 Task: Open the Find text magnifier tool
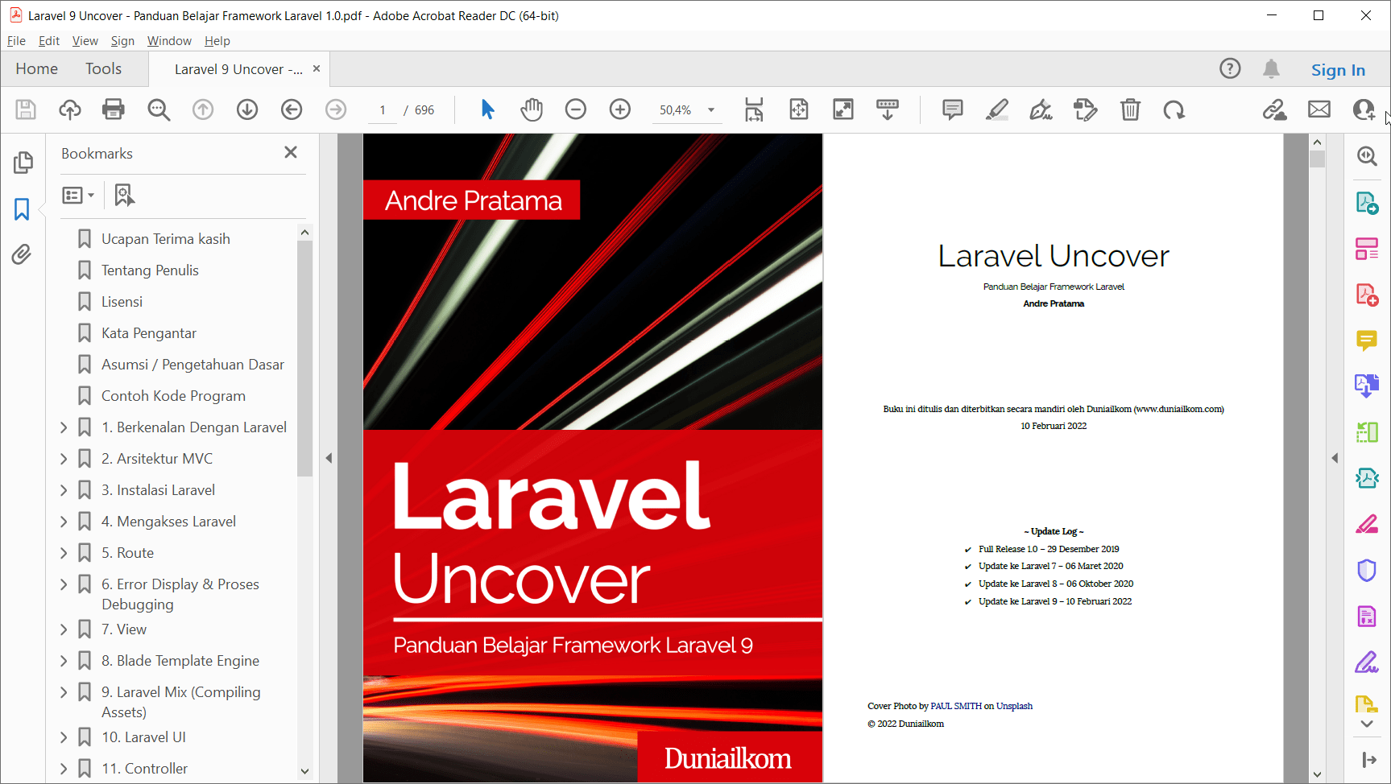[x=159, y=109]
